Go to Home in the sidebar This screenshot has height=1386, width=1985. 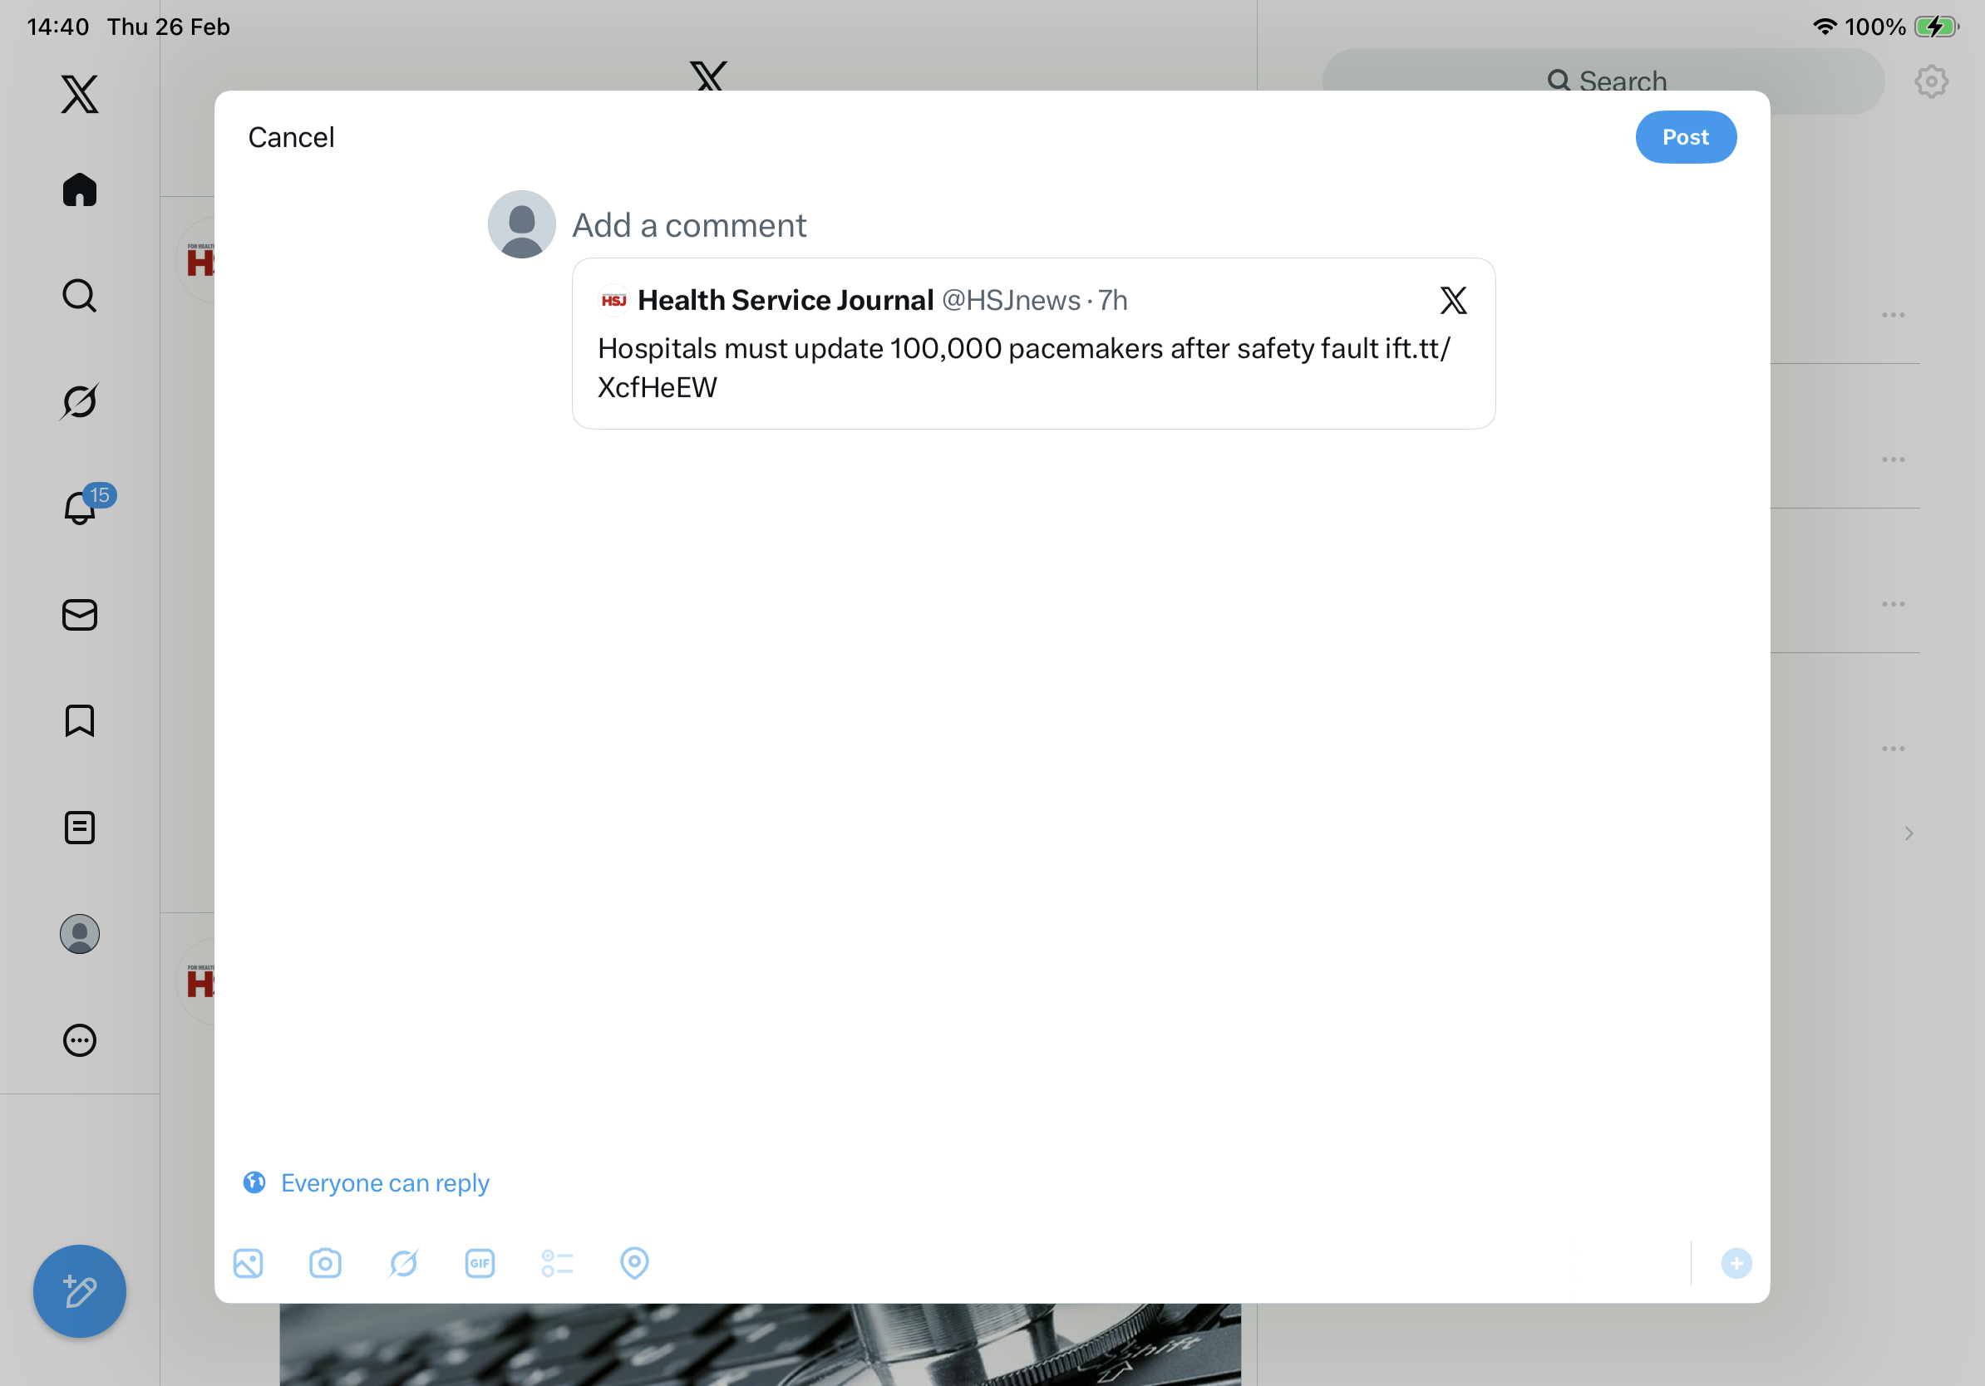(x=80, y=190)
